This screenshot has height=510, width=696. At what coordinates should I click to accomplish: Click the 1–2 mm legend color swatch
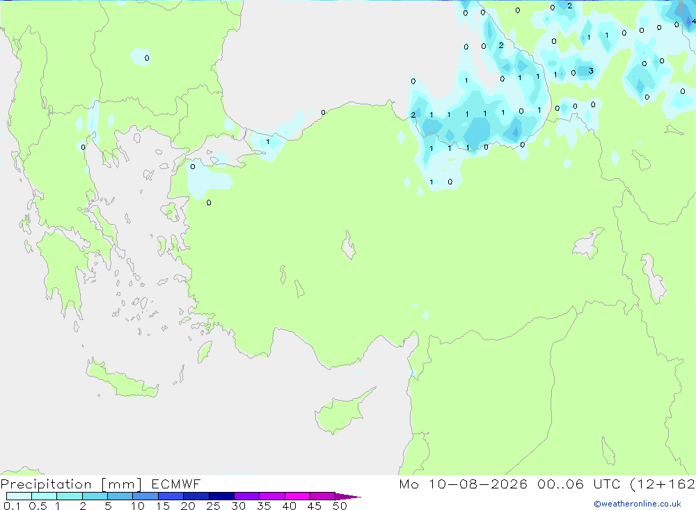pos(70,496)
